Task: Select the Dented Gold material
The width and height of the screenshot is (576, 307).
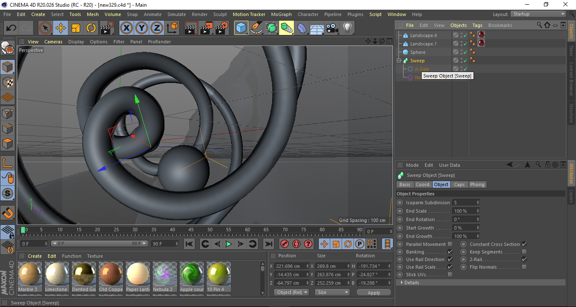Action: tap(83, 277)
